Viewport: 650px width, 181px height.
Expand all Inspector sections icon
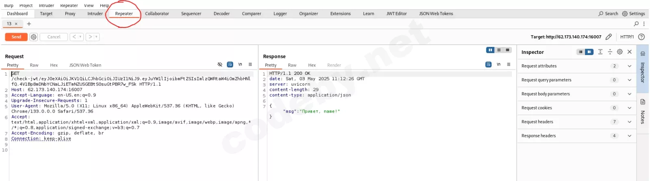tap(600, 52)
